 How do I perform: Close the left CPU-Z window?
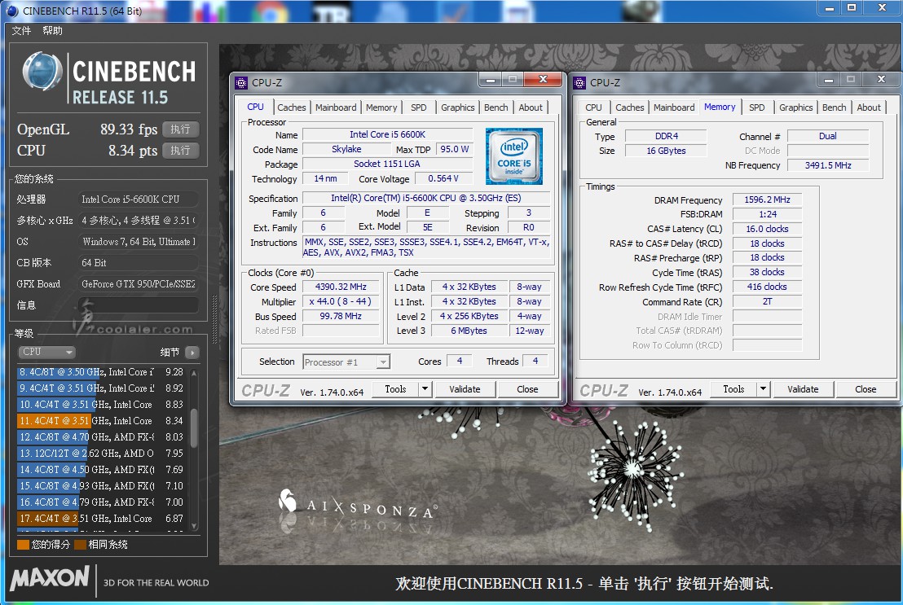(x=542, y=80)
